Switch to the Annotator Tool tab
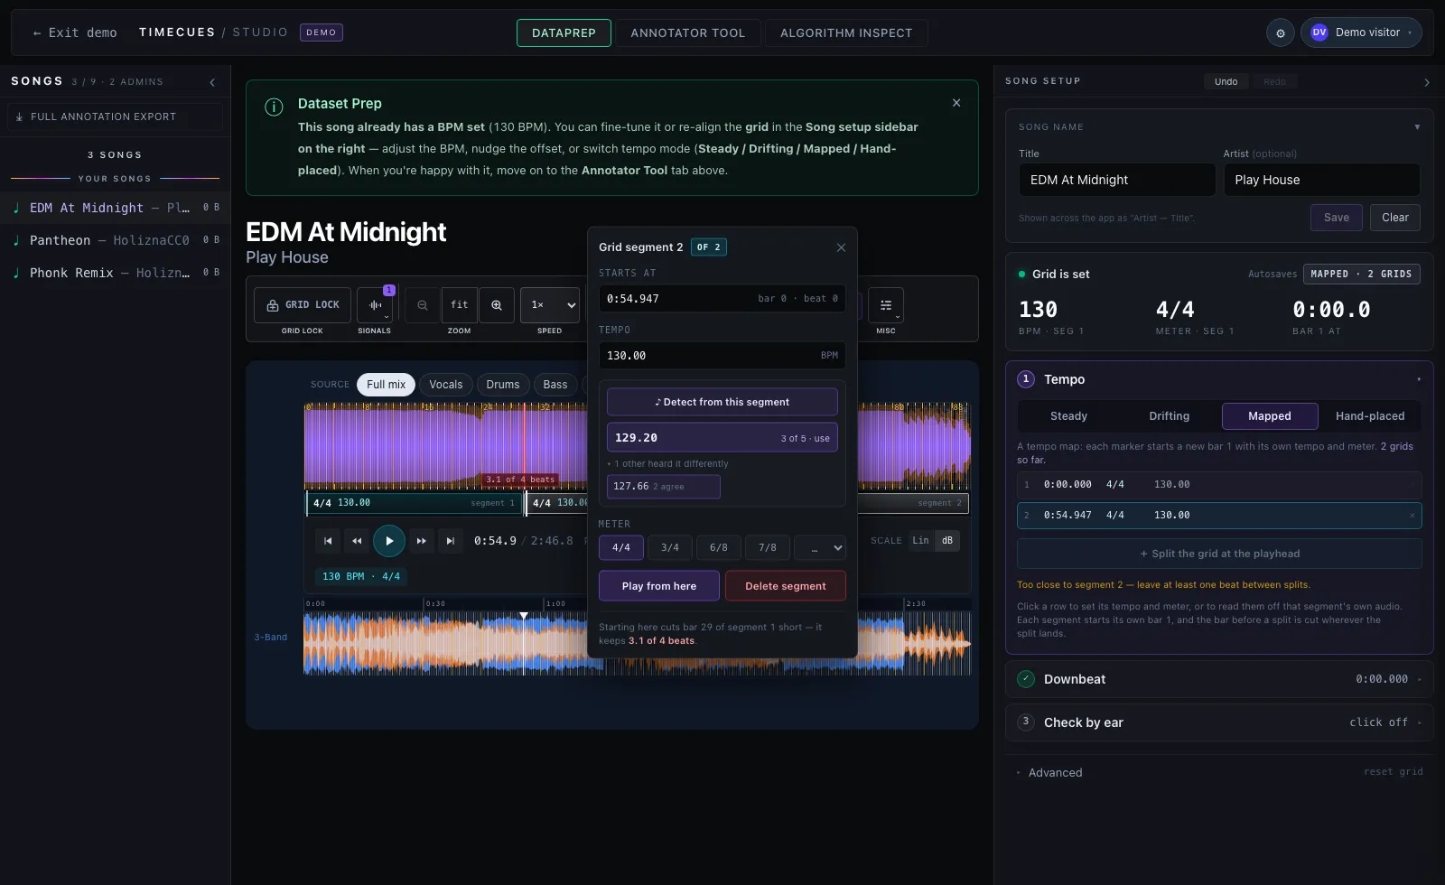Viewport: 1445px width, 885px height. pyautogui.click(x=688, y=33)
